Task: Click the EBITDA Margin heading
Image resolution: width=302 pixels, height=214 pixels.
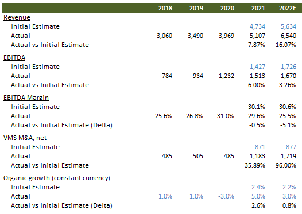Action: coord(26,98)
